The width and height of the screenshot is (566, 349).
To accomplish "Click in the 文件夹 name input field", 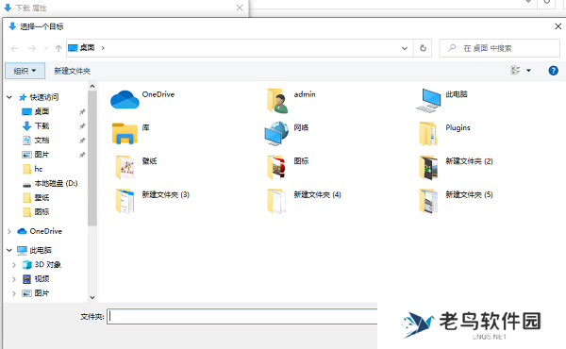I will [241, 317].
